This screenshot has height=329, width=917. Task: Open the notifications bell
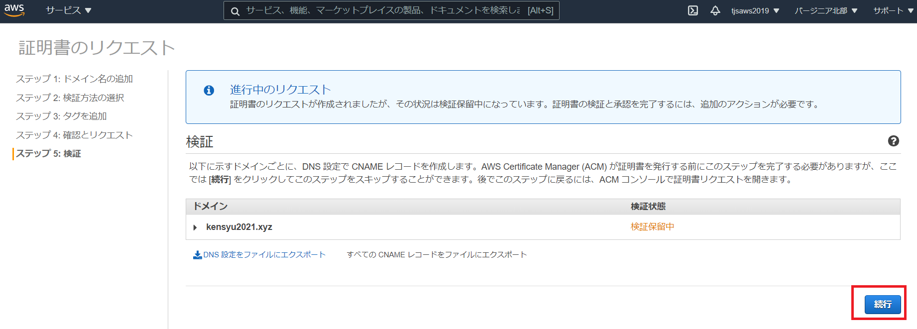pos(715,10)
